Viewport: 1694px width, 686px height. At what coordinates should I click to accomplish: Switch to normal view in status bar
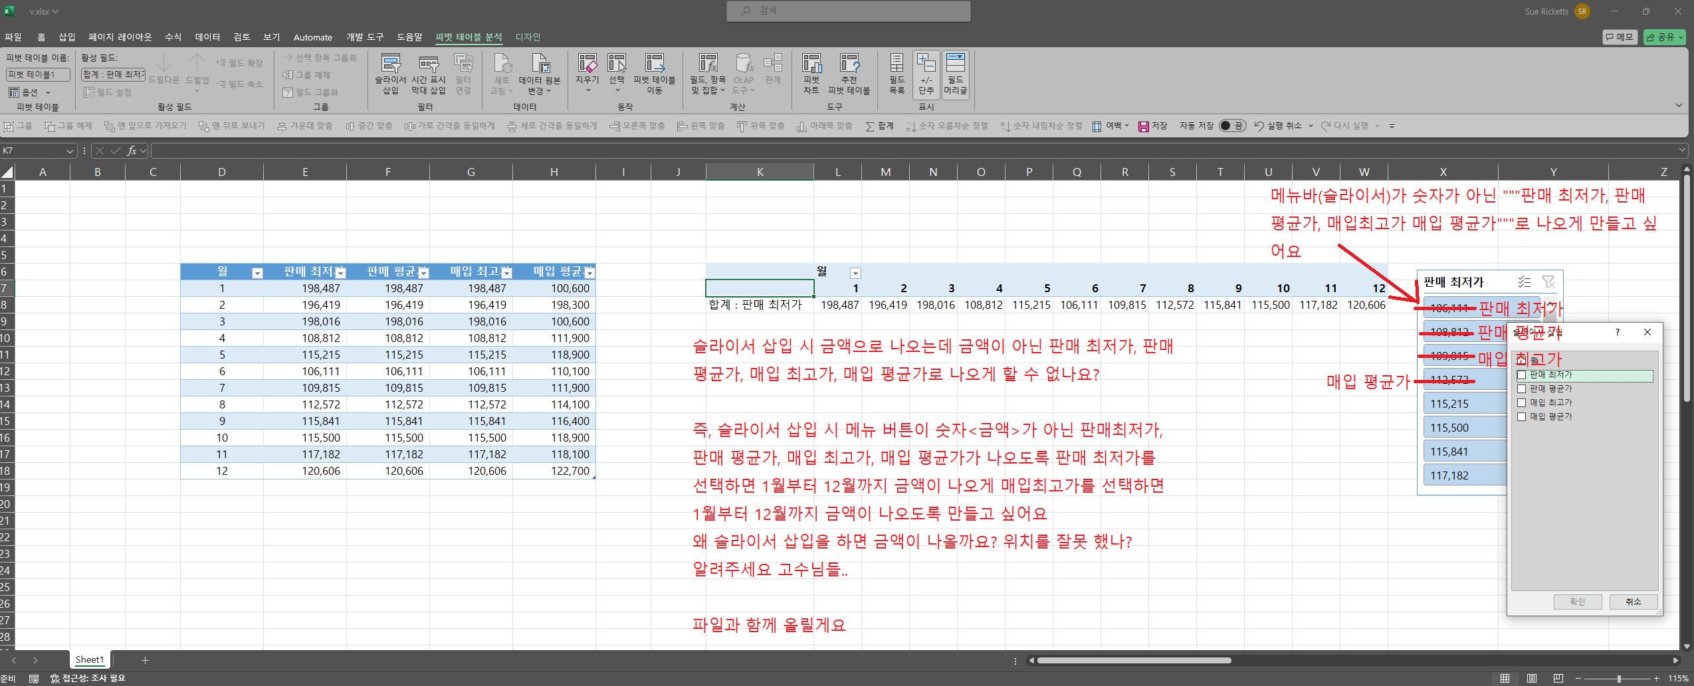click(1505, 679)
